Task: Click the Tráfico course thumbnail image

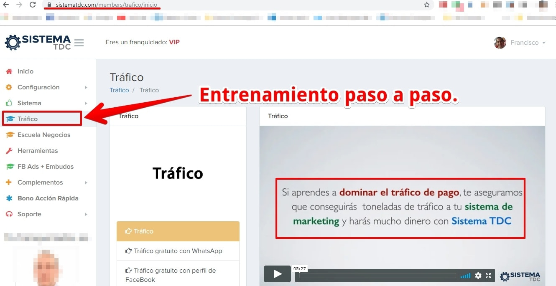Action: point(178,173)
